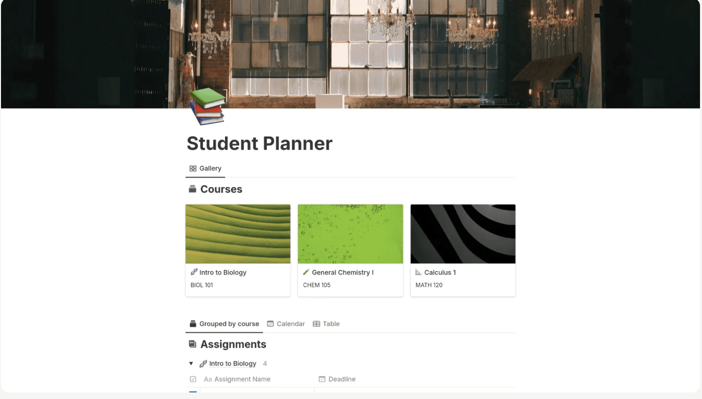The height and width of the screenshot is (399, 702).
Task: Open the Intro to Biology group link
Action: [x=233, y=363]
